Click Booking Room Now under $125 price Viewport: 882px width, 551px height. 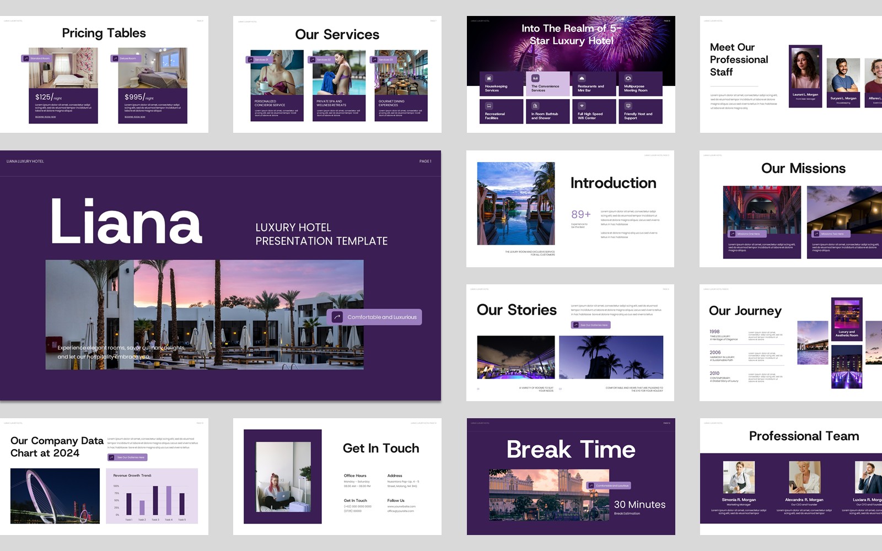coord(45,117)
